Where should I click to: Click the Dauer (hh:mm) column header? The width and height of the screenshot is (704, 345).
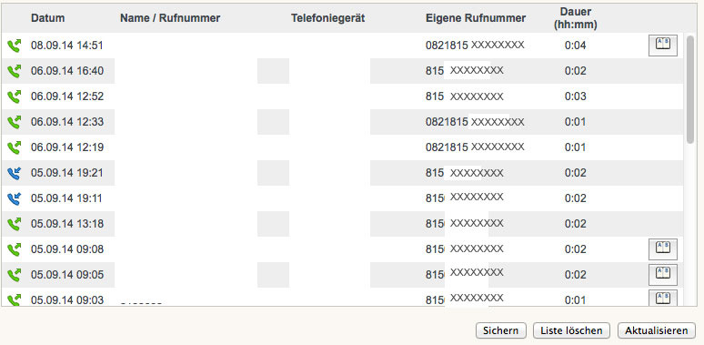[576, 18]
